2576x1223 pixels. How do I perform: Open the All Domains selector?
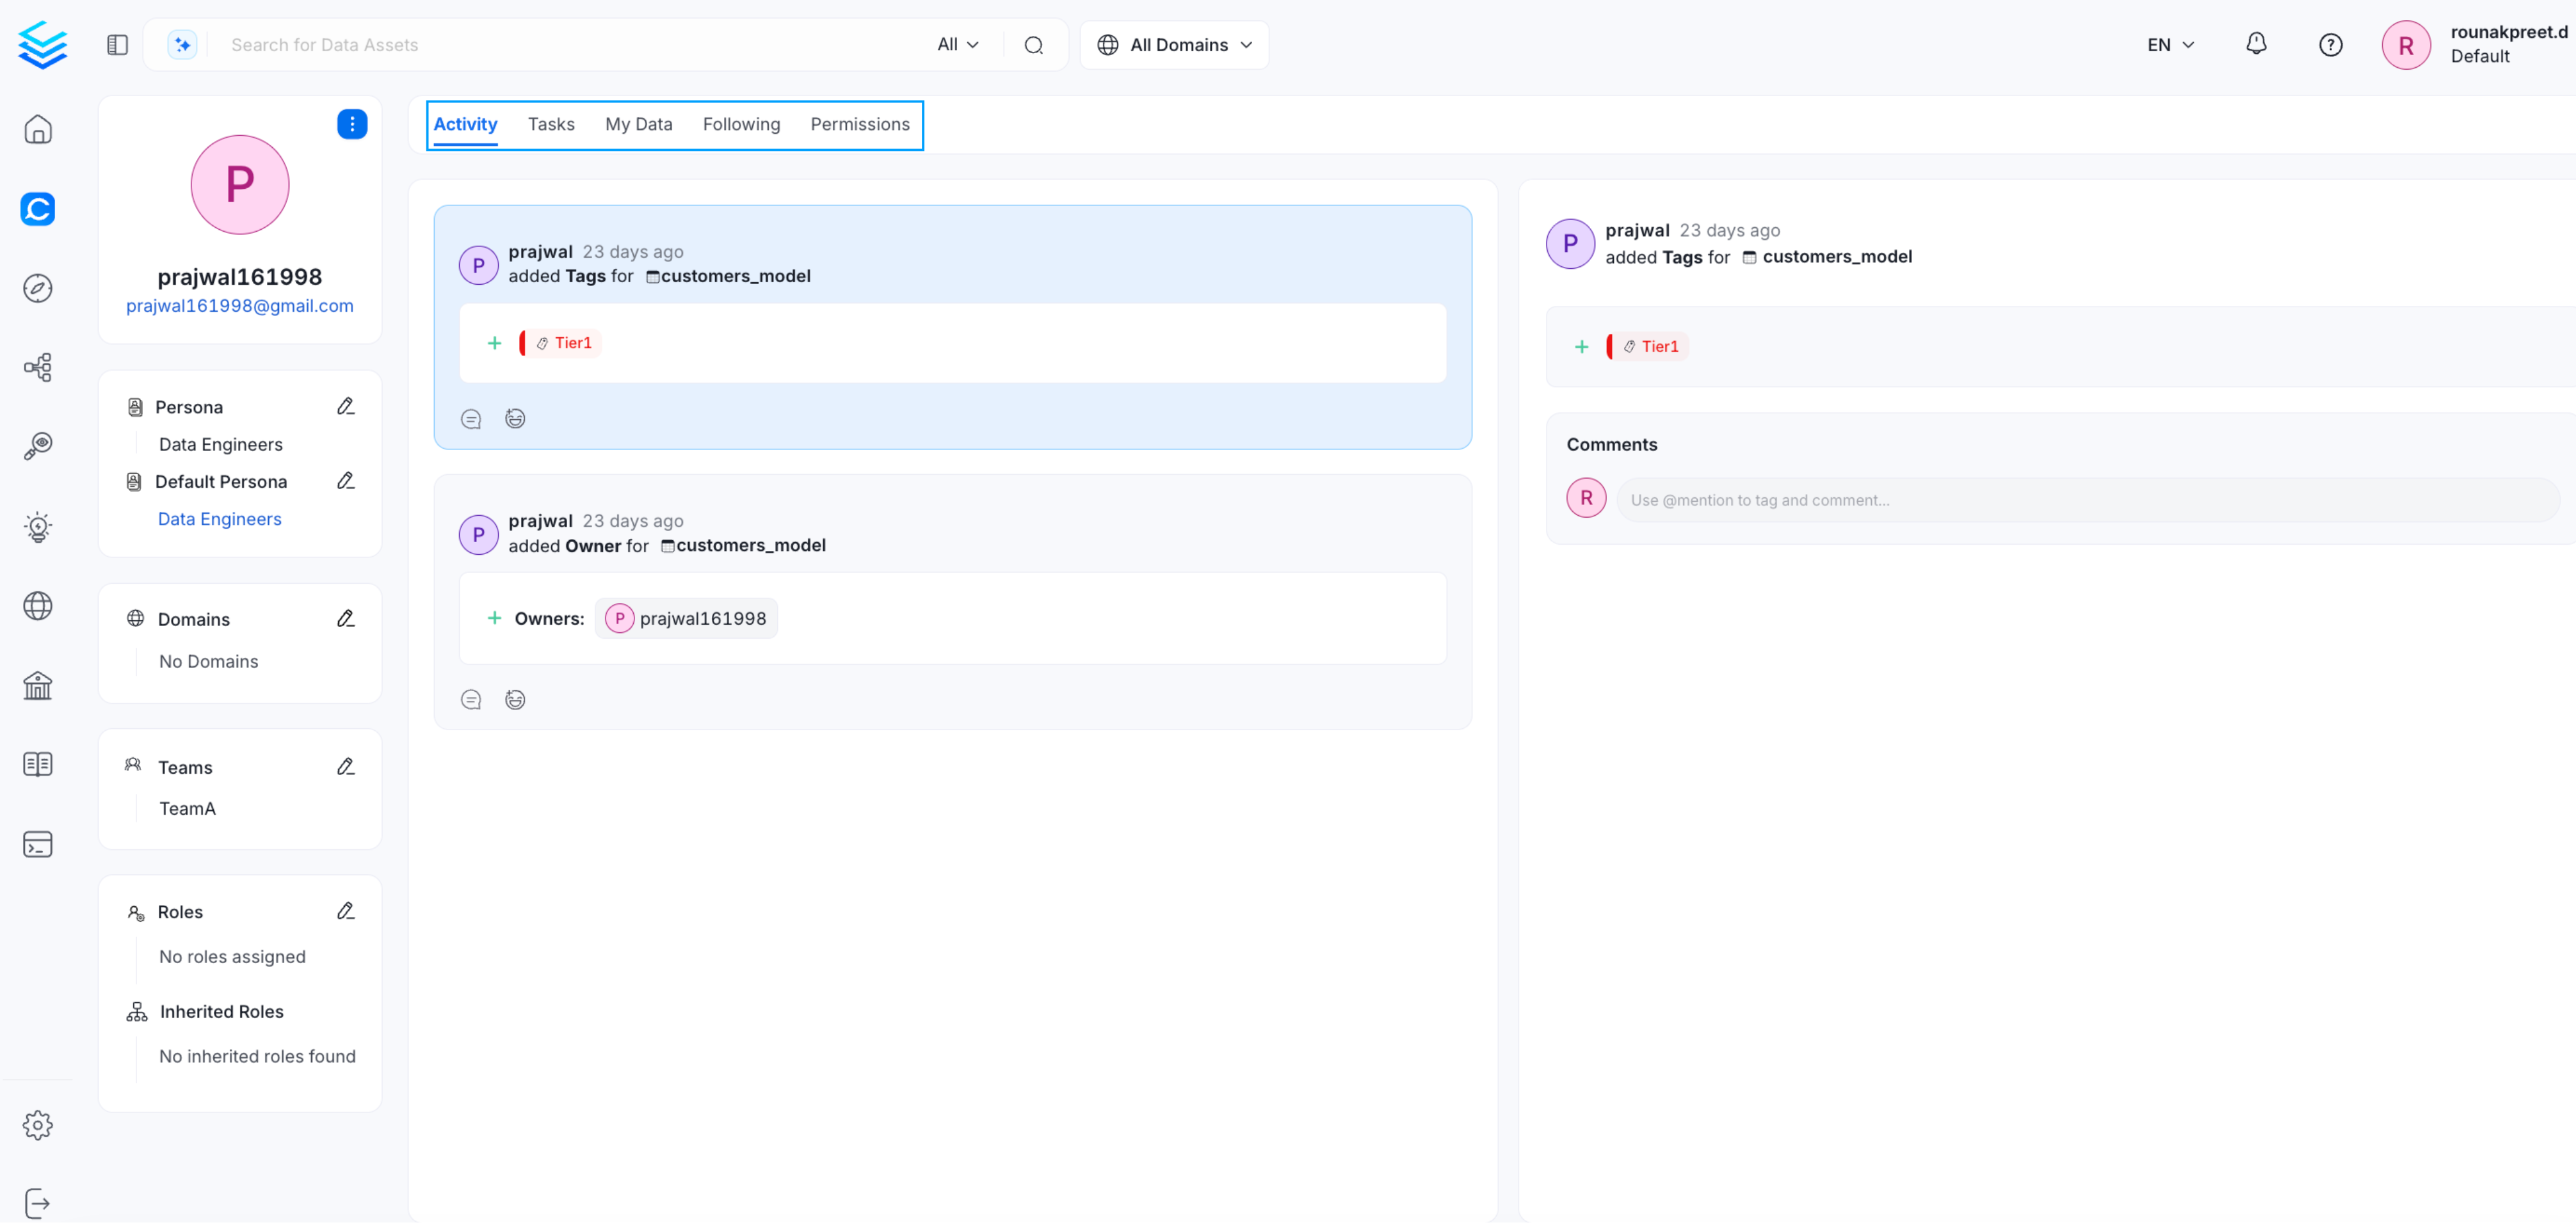[x=1174, y=44]
